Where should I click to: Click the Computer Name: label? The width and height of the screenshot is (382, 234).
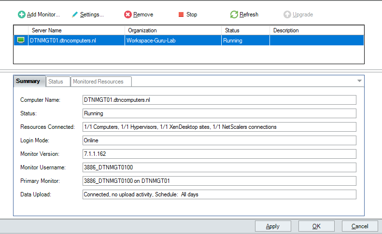pyautogui.click(x=40, y=100)
